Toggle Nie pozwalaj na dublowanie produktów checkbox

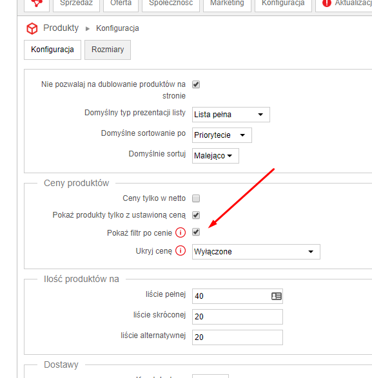196,84
